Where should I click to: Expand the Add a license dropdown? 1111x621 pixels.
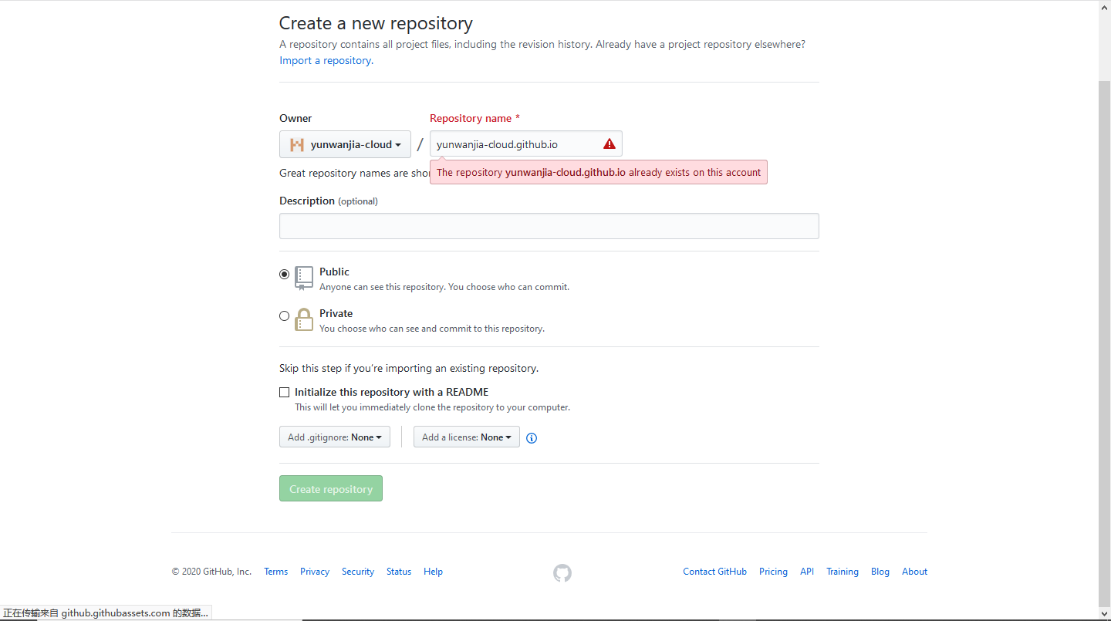pyautogui.click(x=466, y=437)
